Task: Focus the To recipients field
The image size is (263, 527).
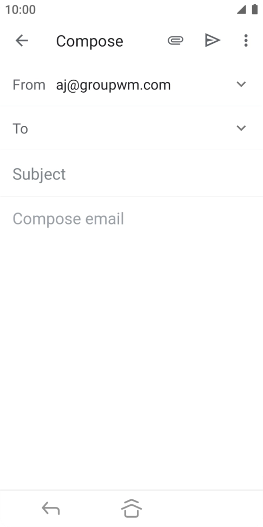Action: (131, 128)
